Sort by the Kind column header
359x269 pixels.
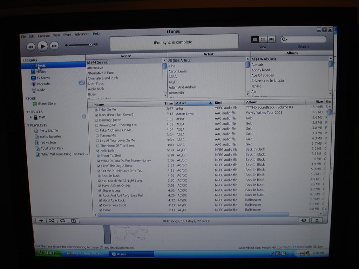coord(229,103)
